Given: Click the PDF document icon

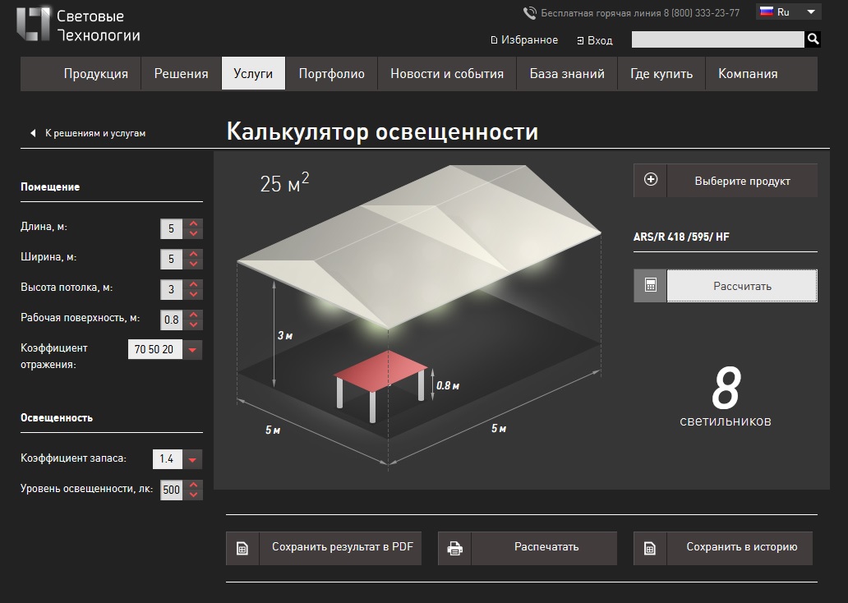Looking at the screenshot, I should [242, 549].
